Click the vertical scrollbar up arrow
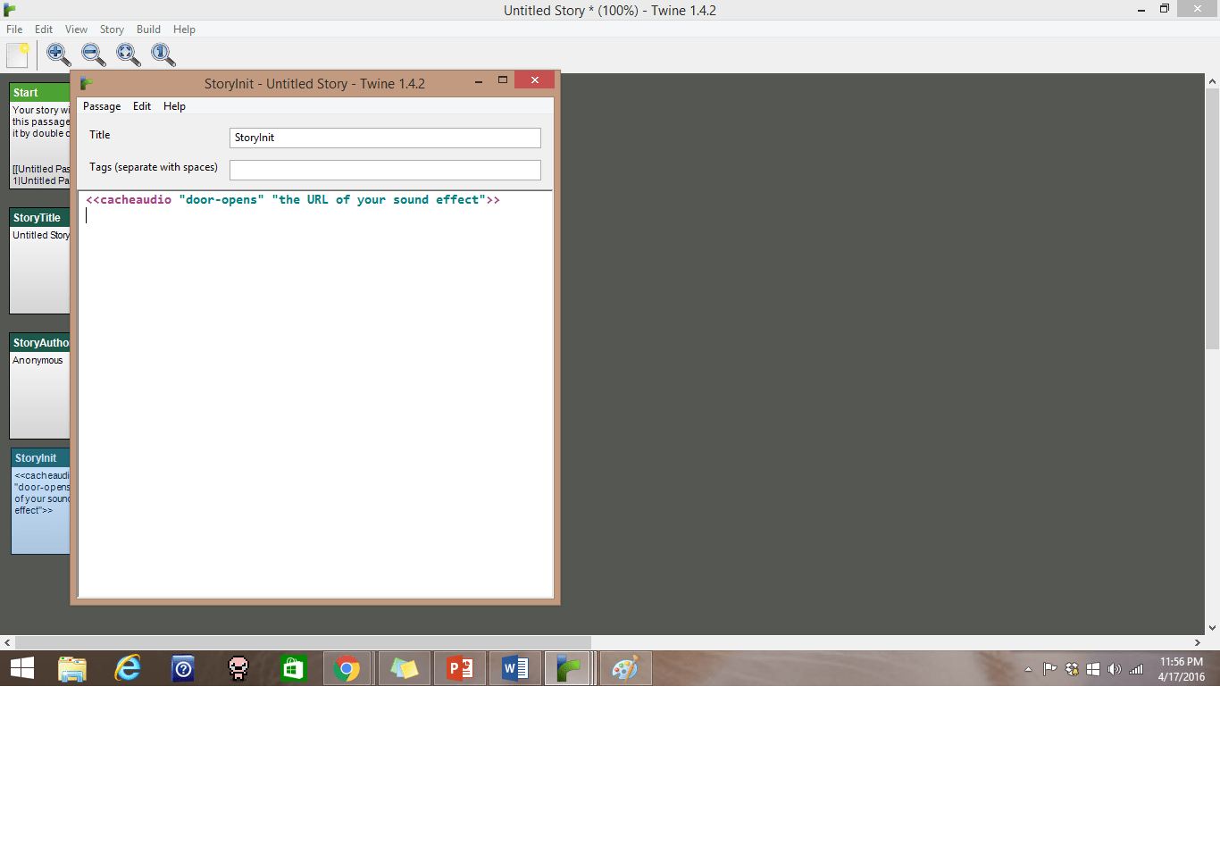 pos(1212,81)
